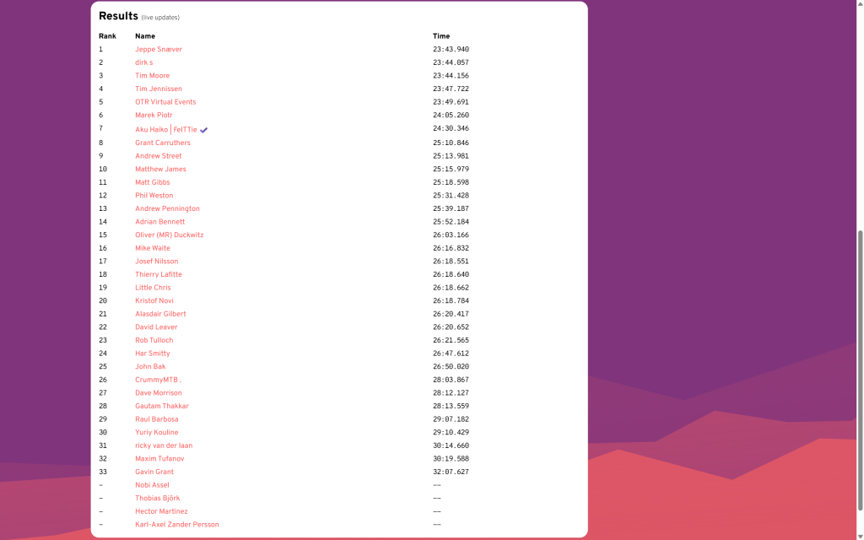Viewport: 864px width, 540px height.
Task: Open ricky van der laan profile
Action: click(x=164, y=445)
